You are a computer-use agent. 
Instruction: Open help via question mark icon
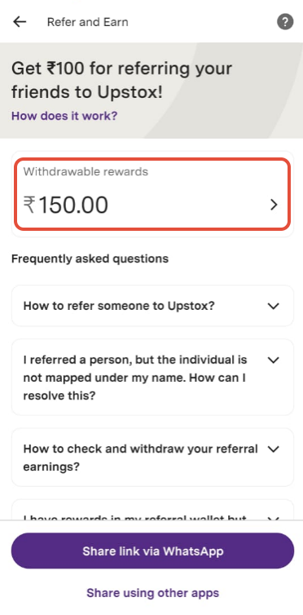[x=285, y=22]
